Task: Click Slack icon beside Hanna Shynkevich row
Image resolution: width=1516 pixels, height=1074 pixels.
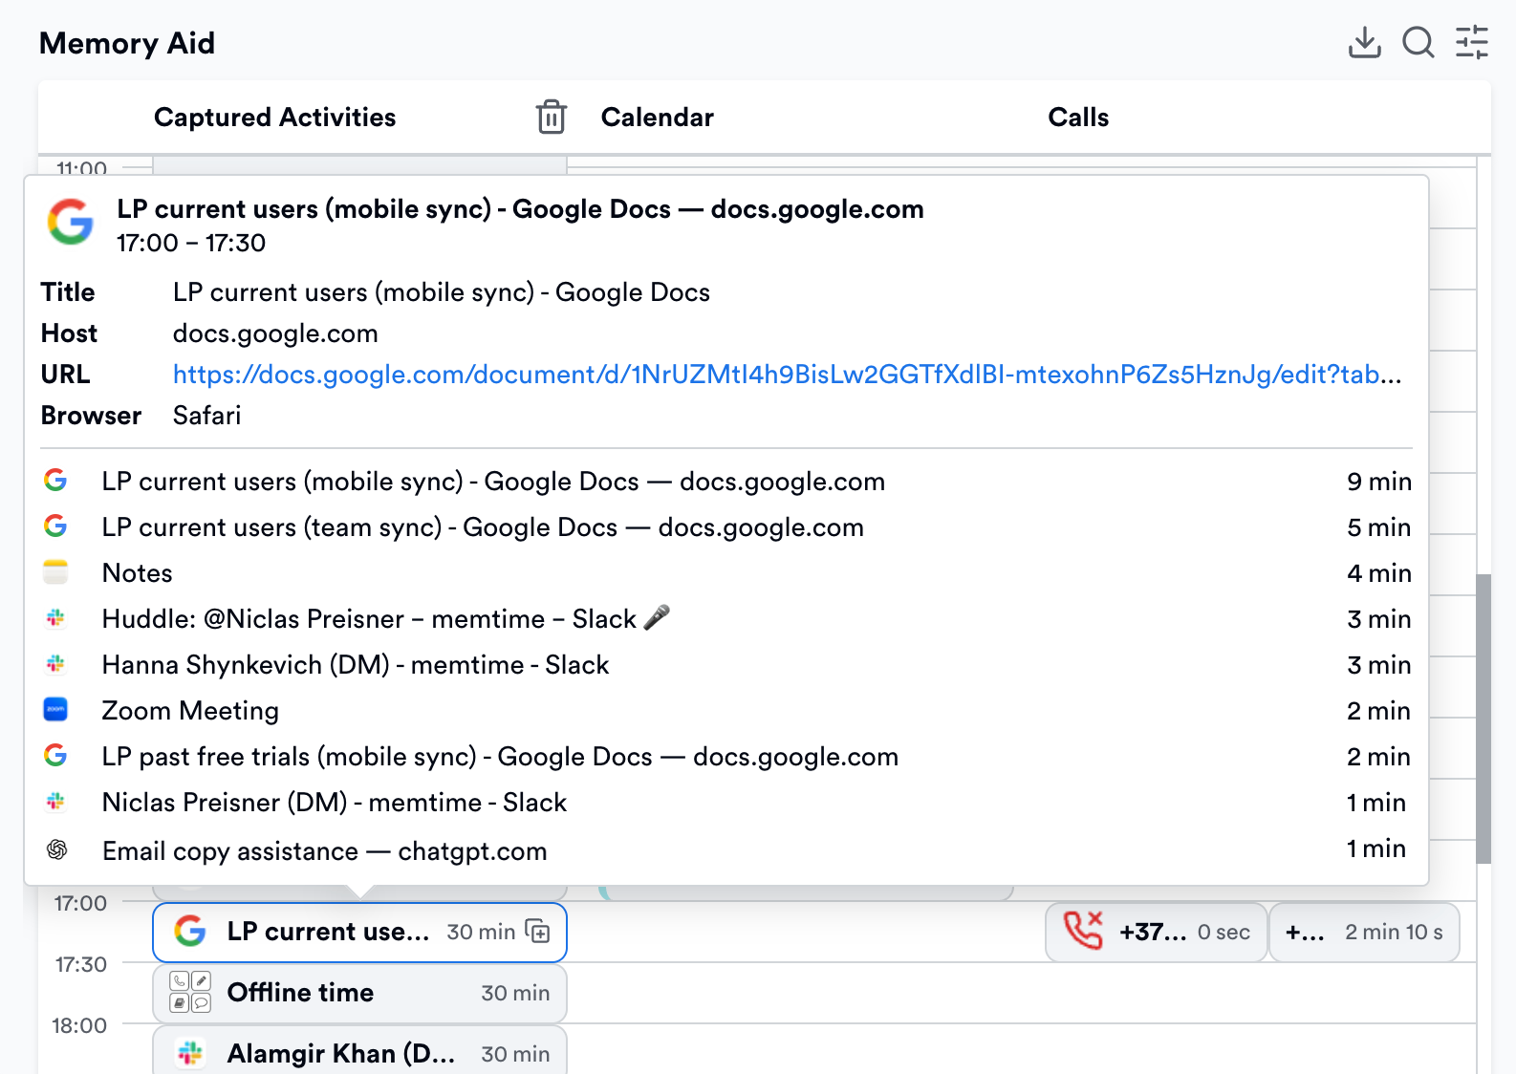Action: point(55,664)
